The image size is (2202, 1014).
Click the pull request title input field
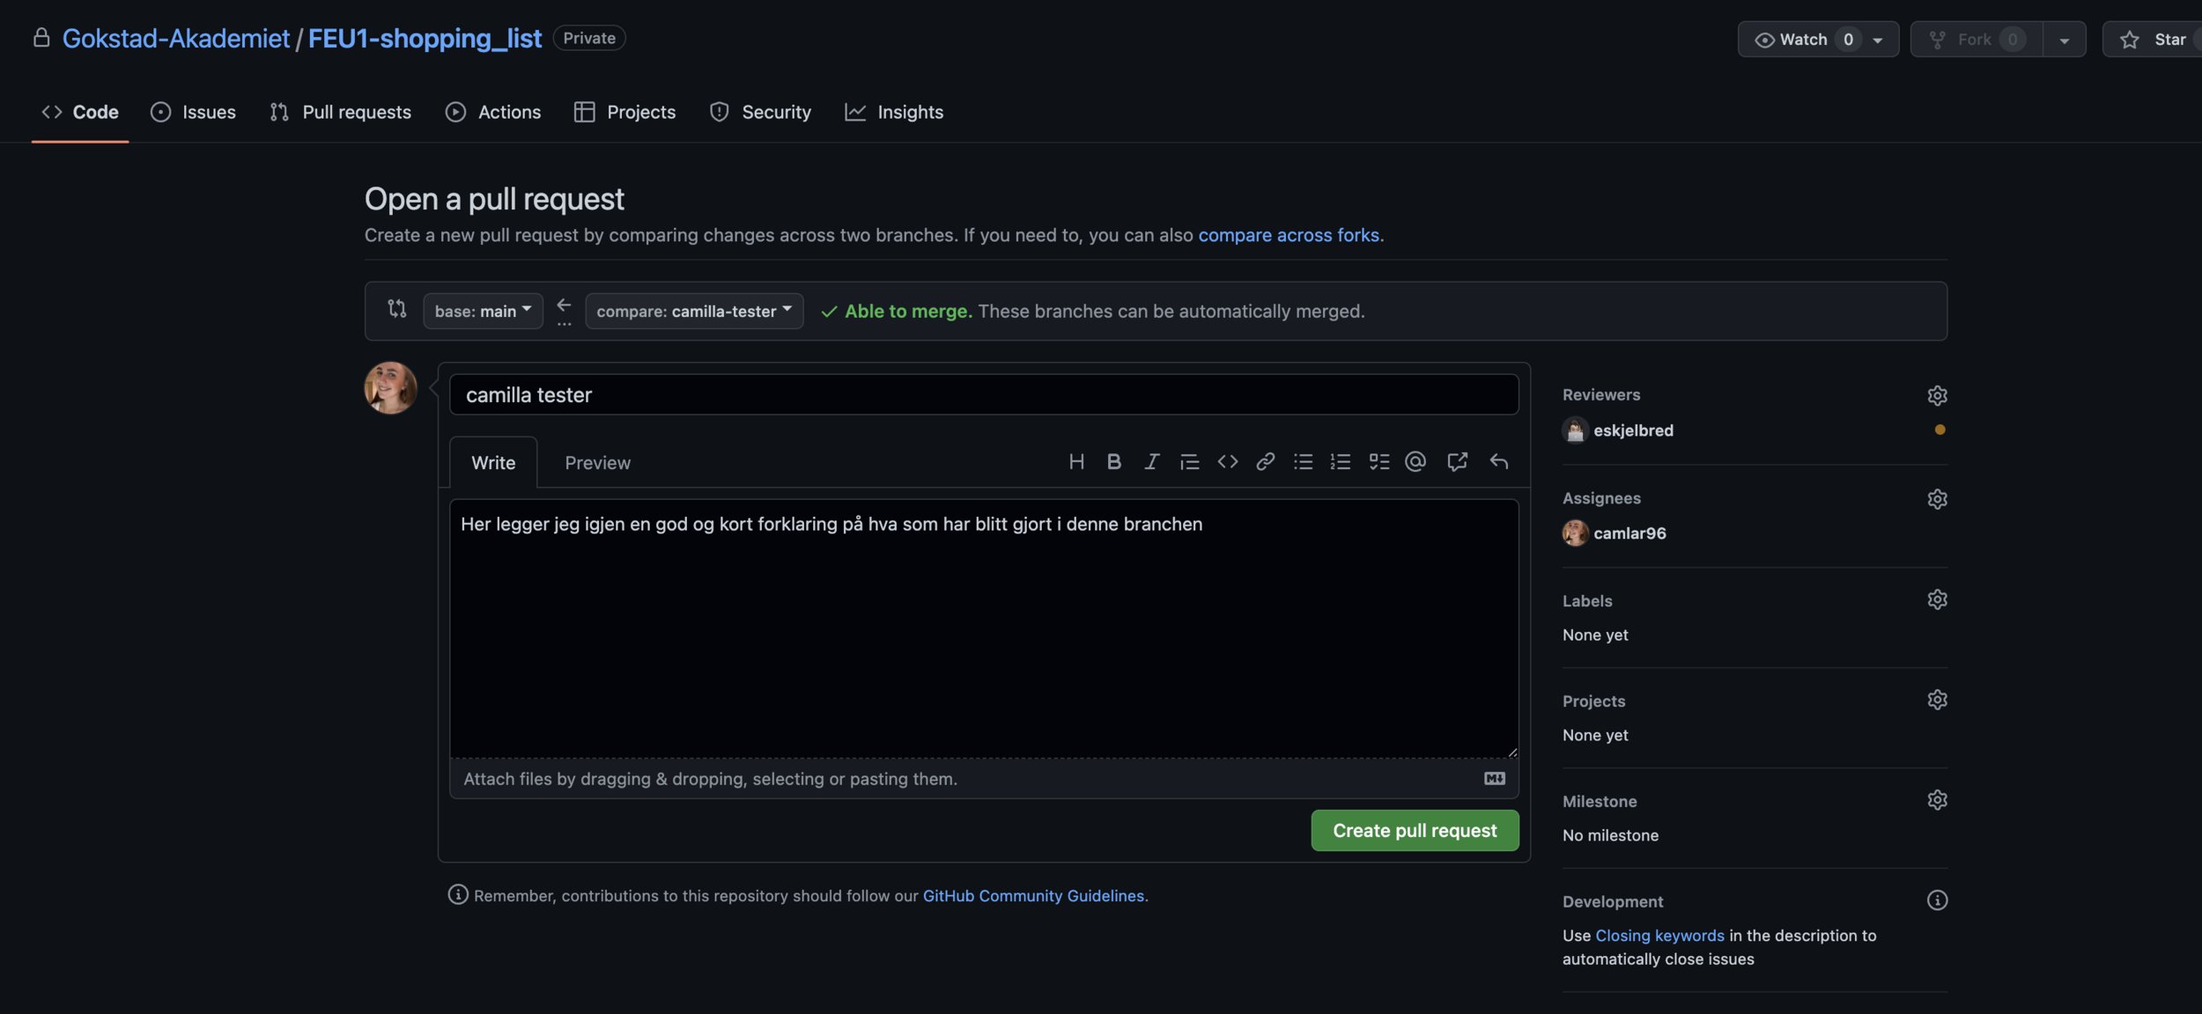click(983, 395)
